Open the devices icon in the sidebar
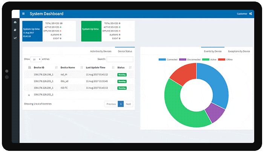The width and height of the screenshot is (264, 152). click(15, 30)
